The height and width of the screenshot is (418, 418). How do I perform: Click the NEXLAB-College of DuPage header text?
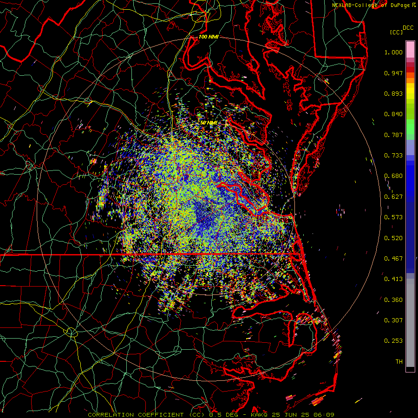(x=371, y=5)
